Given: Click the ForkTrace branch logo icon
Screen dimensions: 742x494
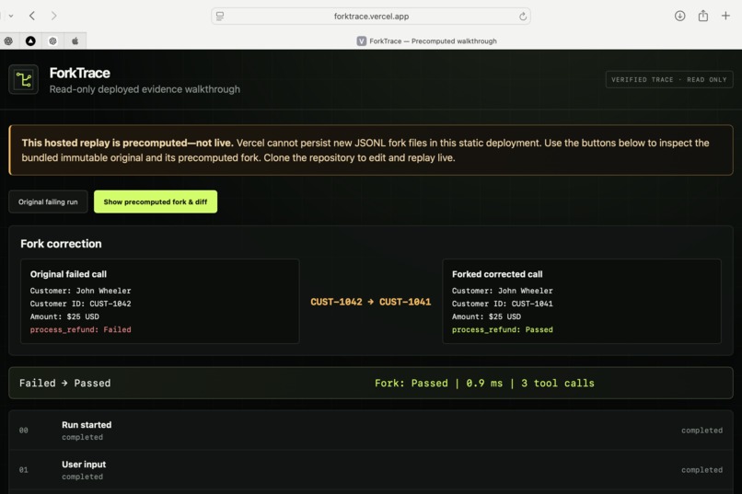Looking at the screenshot, I should pos(24,79).
